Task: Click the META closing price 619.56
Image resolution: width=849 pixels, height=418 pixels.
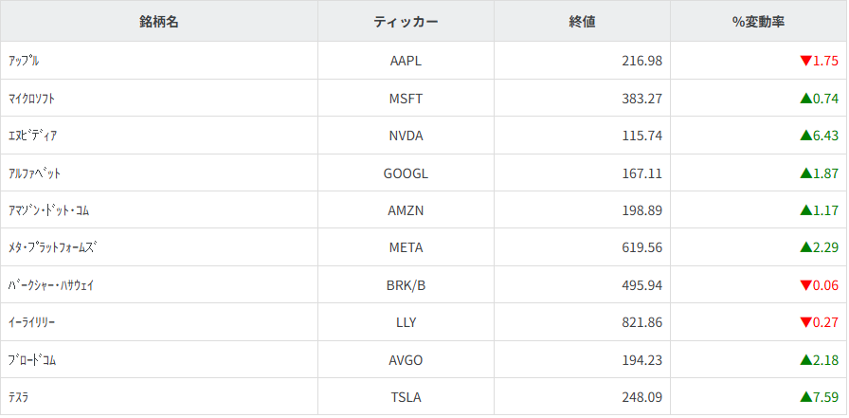Action: point(641,247)
